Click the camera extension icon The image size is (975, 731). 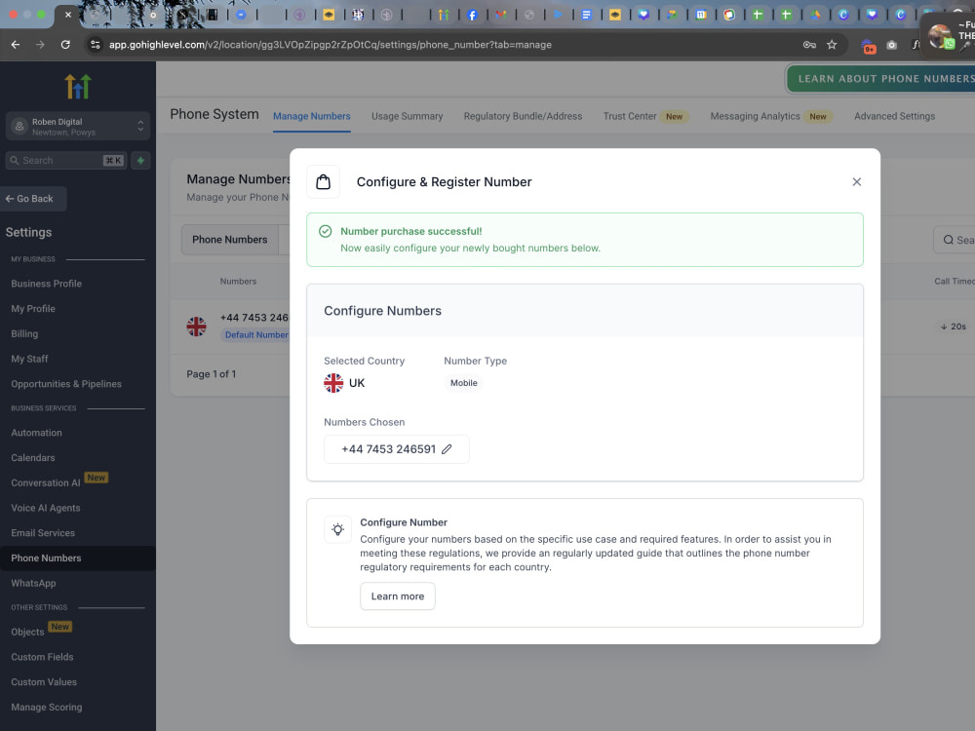pyautogui.click(x=892, y=46)
